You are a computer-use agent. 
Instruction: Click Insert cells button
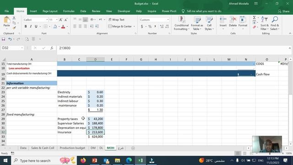tap(223, 23)
